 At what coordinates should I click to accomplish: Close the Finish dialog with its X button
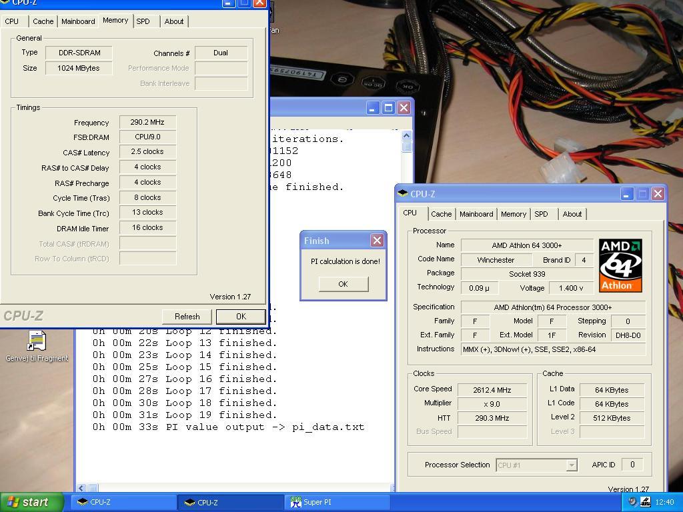point(378,240)
